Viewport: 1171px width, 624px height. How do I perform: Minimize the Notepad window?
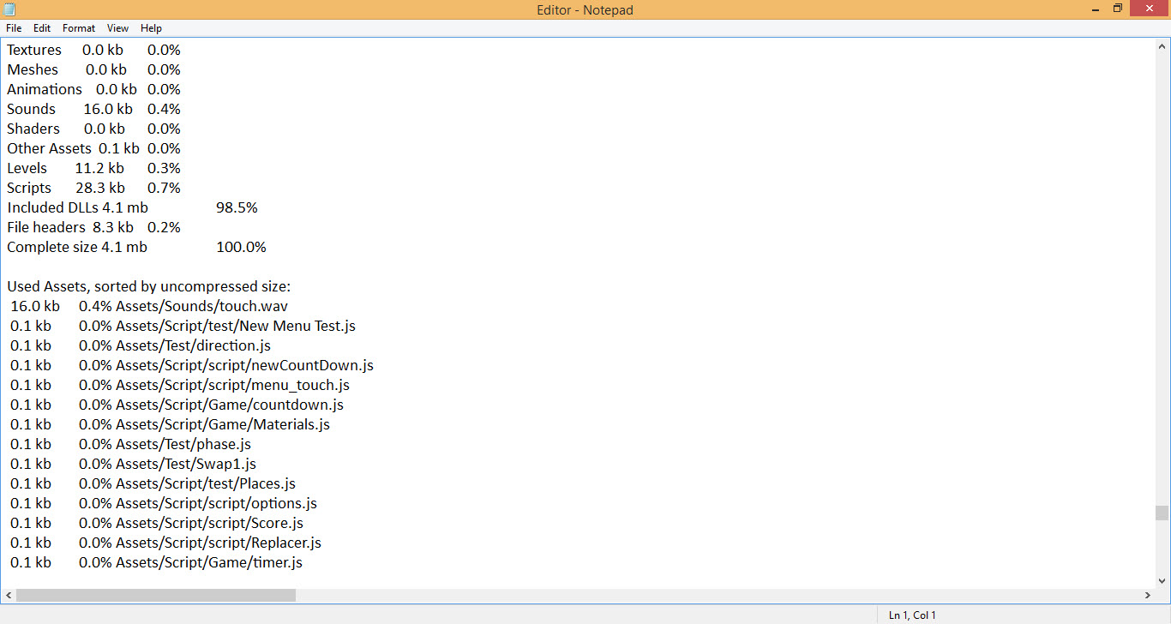[1096, 9]
